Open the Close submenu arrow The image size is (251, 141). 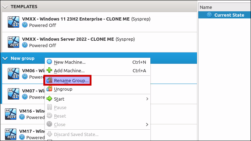coord(147,124)
